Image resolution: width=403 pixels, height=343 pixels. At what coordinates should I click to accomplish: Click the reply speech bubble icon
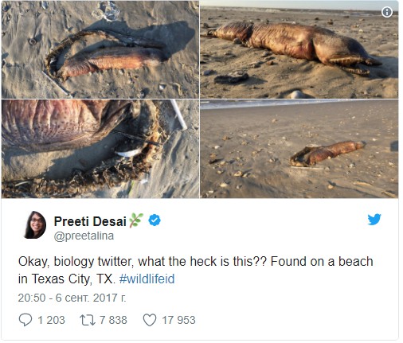[x=25, y=320]
